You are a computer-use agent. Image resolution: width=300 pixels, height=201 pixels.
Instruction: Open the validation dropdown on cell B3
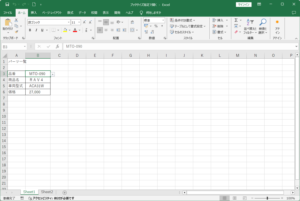tap(53, 74)
